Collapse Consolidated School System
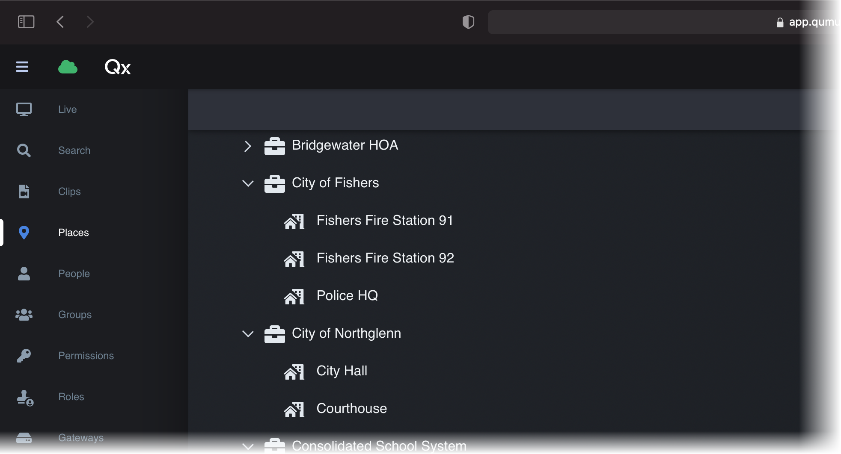This screenshot has width=841, height=454. pos(248,446)
